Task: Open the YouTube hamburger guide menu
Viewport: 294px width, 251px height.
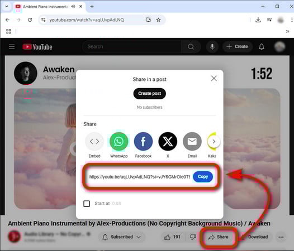Action: click(12, 47)
